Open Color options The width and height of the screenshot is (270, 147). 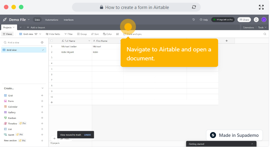tap(107, 34)
